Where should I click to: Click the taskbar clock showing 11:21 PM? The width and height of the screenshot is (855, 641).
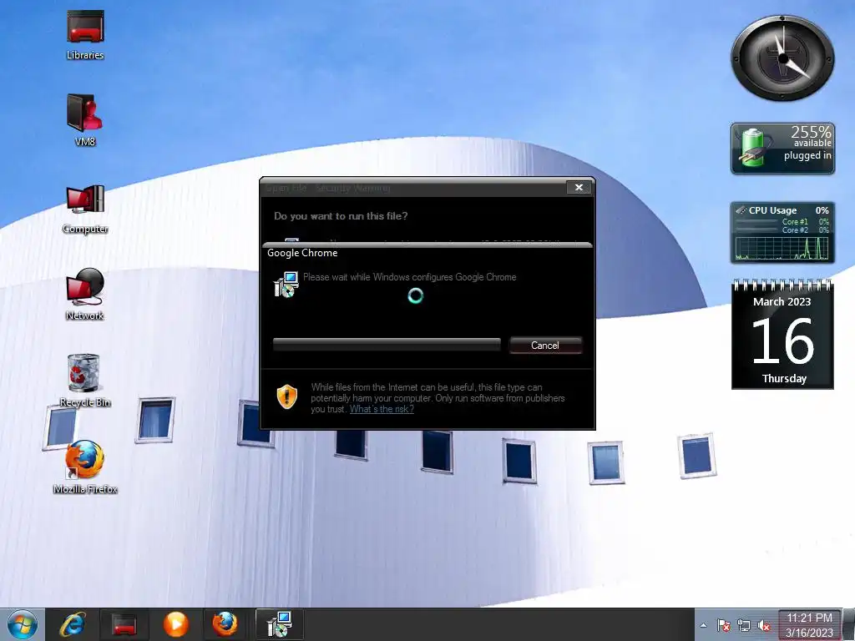pos(809,625)
